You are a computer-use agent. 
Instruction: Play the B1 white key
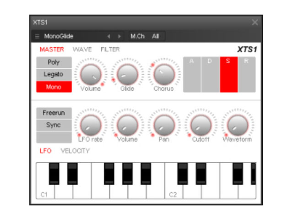point(156,192)
